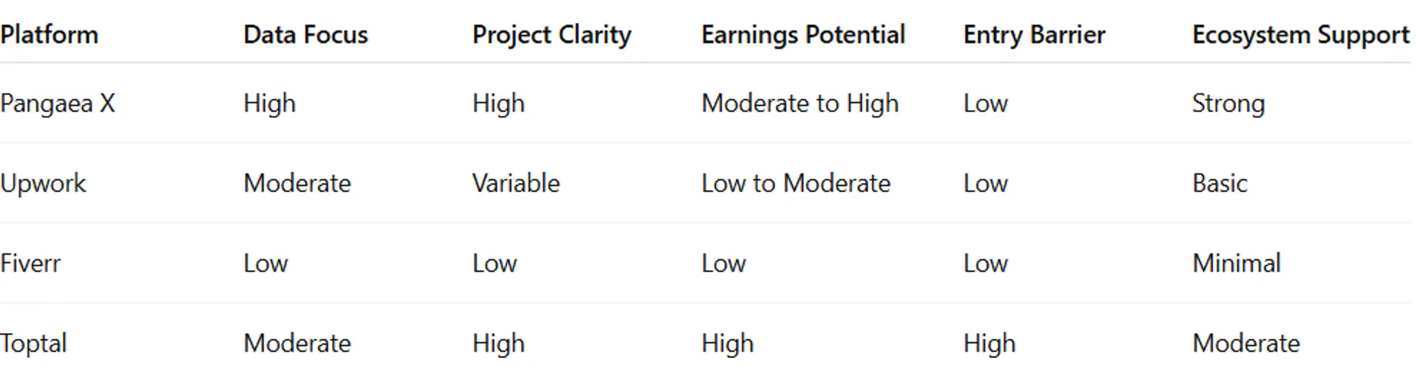Click Upwork's Moderate data focus cell
This screenshot has height=367, width=1420.
point(297,183)
